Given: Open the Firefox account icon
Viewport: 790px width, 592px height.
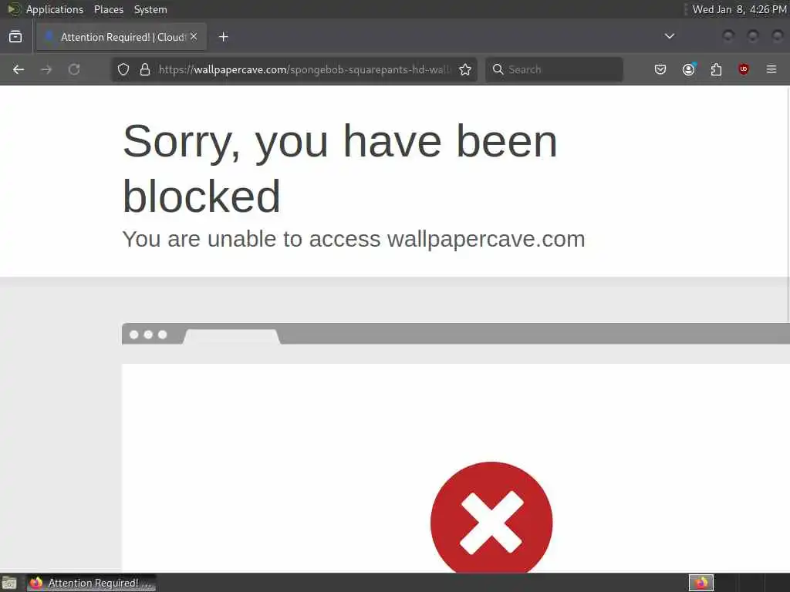Looking at the screenshot, I should [688, 69].
